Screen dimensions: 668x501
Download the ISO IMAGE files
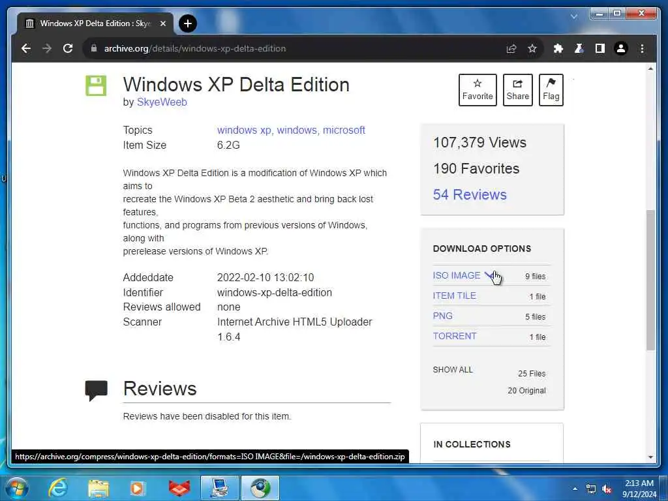(456, 276)
